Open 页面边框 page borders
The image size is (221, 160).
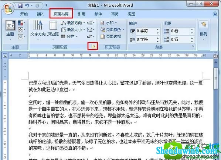click(x=110, y=37)
